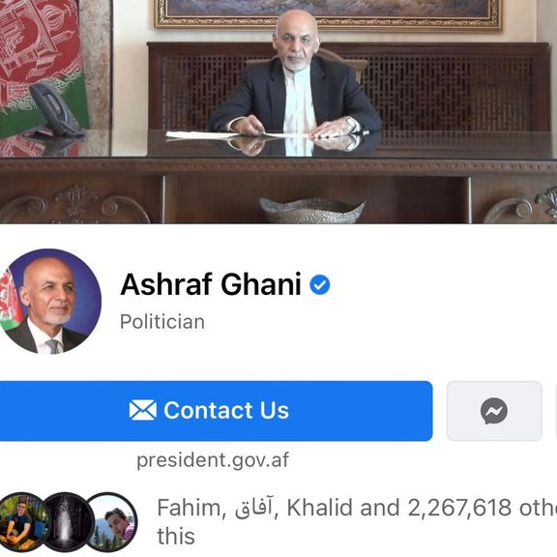The height and width of the screenshot is (557, 557).
Task: Click the silver bowl on the desk
Action: [312, 210]
